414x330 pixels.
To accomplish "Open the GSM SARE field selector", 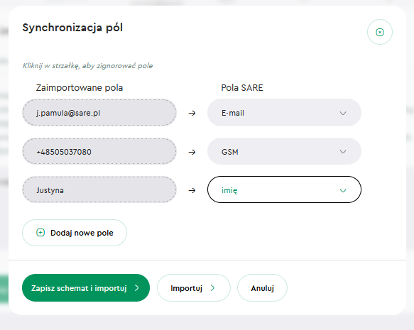I will 284,151.
